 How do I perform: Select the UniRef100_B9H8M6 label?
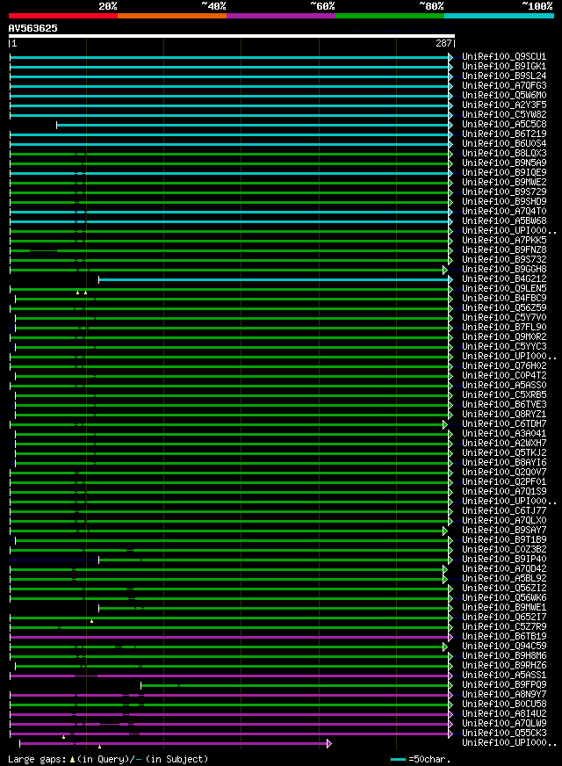coord(504,656)
